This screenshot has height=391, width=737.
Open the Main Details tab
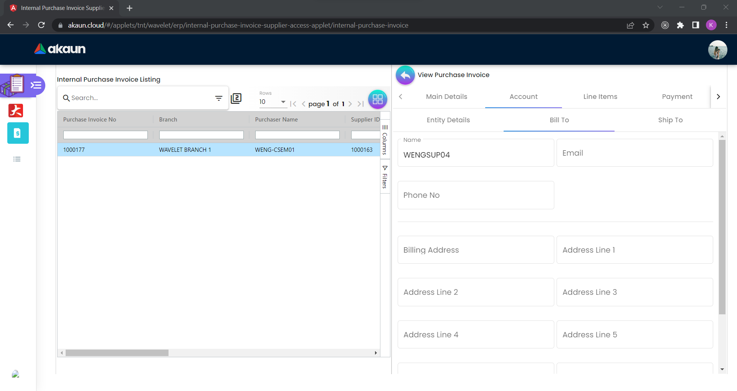(446, 97)
